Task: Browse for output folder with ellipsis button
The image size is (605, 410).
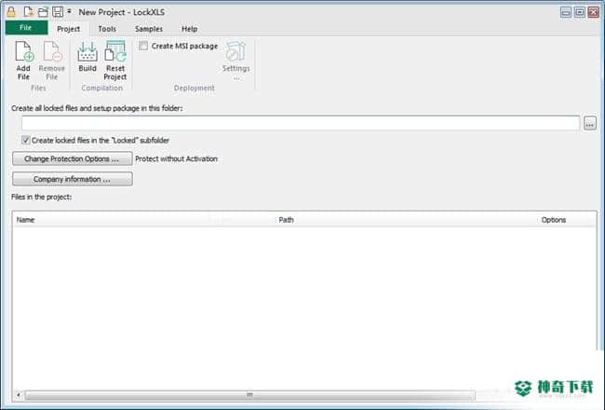Action: click(589, 124)
